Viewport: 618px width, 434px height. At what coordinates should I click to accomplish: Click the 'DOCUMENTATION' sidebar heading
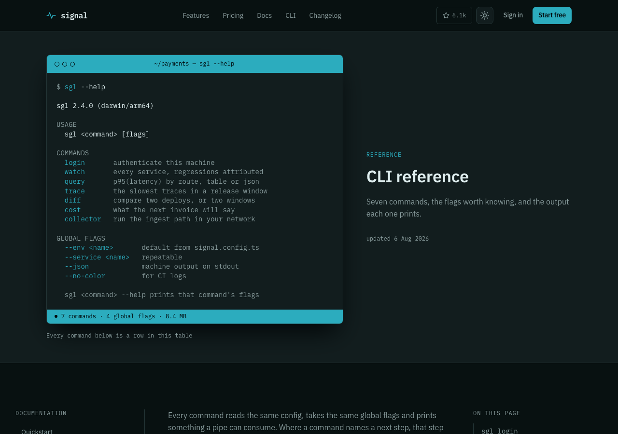[x=41, y=413]
